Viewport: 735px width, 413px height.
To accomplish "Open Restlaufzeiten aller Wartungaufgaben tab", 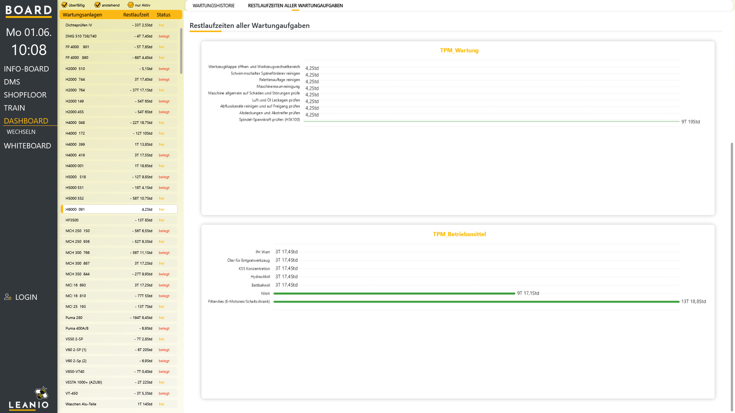I will tap(295, 6).
